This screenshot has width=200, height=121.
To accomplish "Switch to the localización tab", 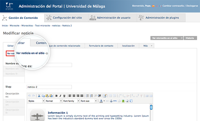I will click(128, 46).
